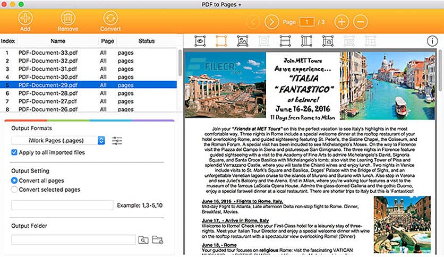Select PDF-Document-27.pdf in the list
444x257 pixels.
point(88,101)
